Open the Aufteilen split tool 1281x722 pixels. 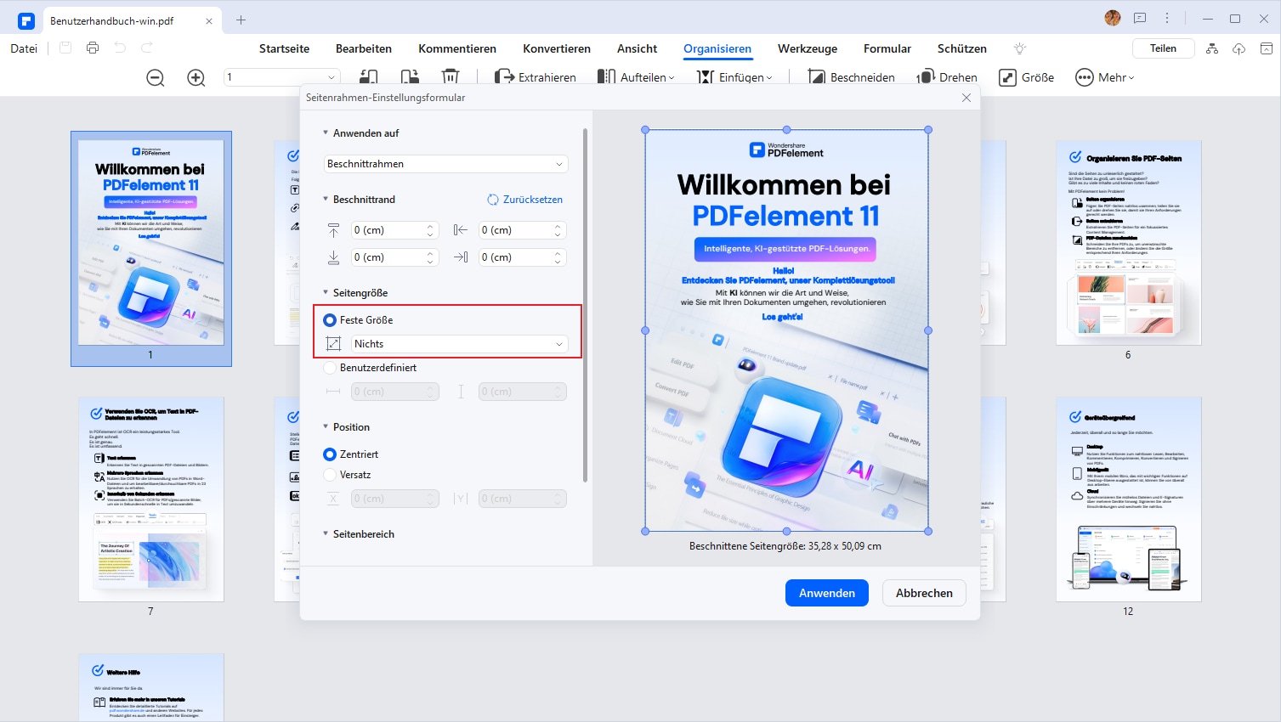point(636,77)
